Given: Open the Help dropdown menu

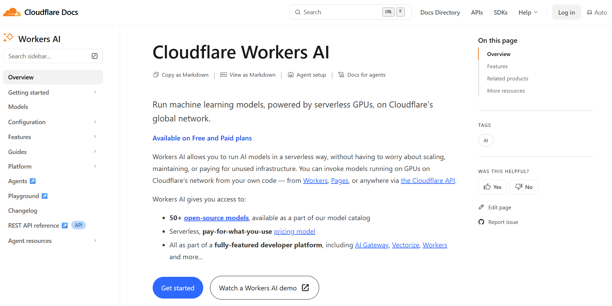Looking at the screenshot, I should (528, 12).
